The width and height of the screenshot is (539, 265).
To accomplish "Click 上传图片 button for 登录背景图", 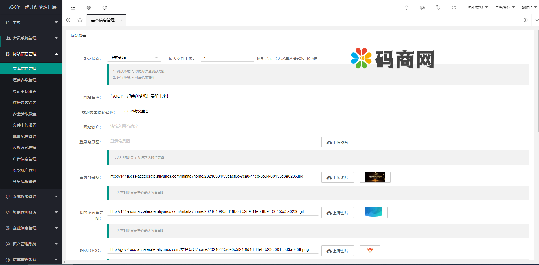I will click(337, 142).
